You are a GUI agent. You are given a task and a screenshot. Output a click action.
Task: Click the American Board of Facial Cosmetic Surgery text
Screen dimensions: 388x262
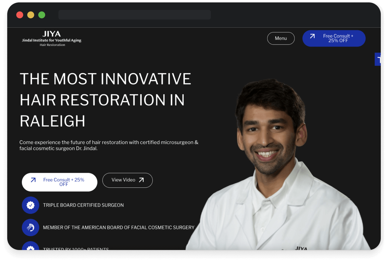coord(119,227)
